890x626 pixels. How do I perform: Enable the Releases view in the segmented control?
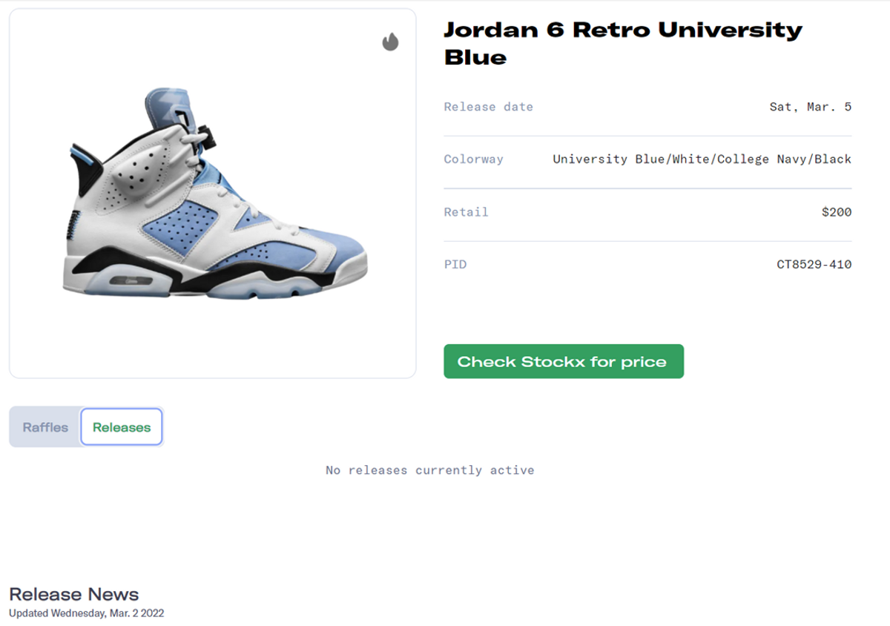pos(122,426)
